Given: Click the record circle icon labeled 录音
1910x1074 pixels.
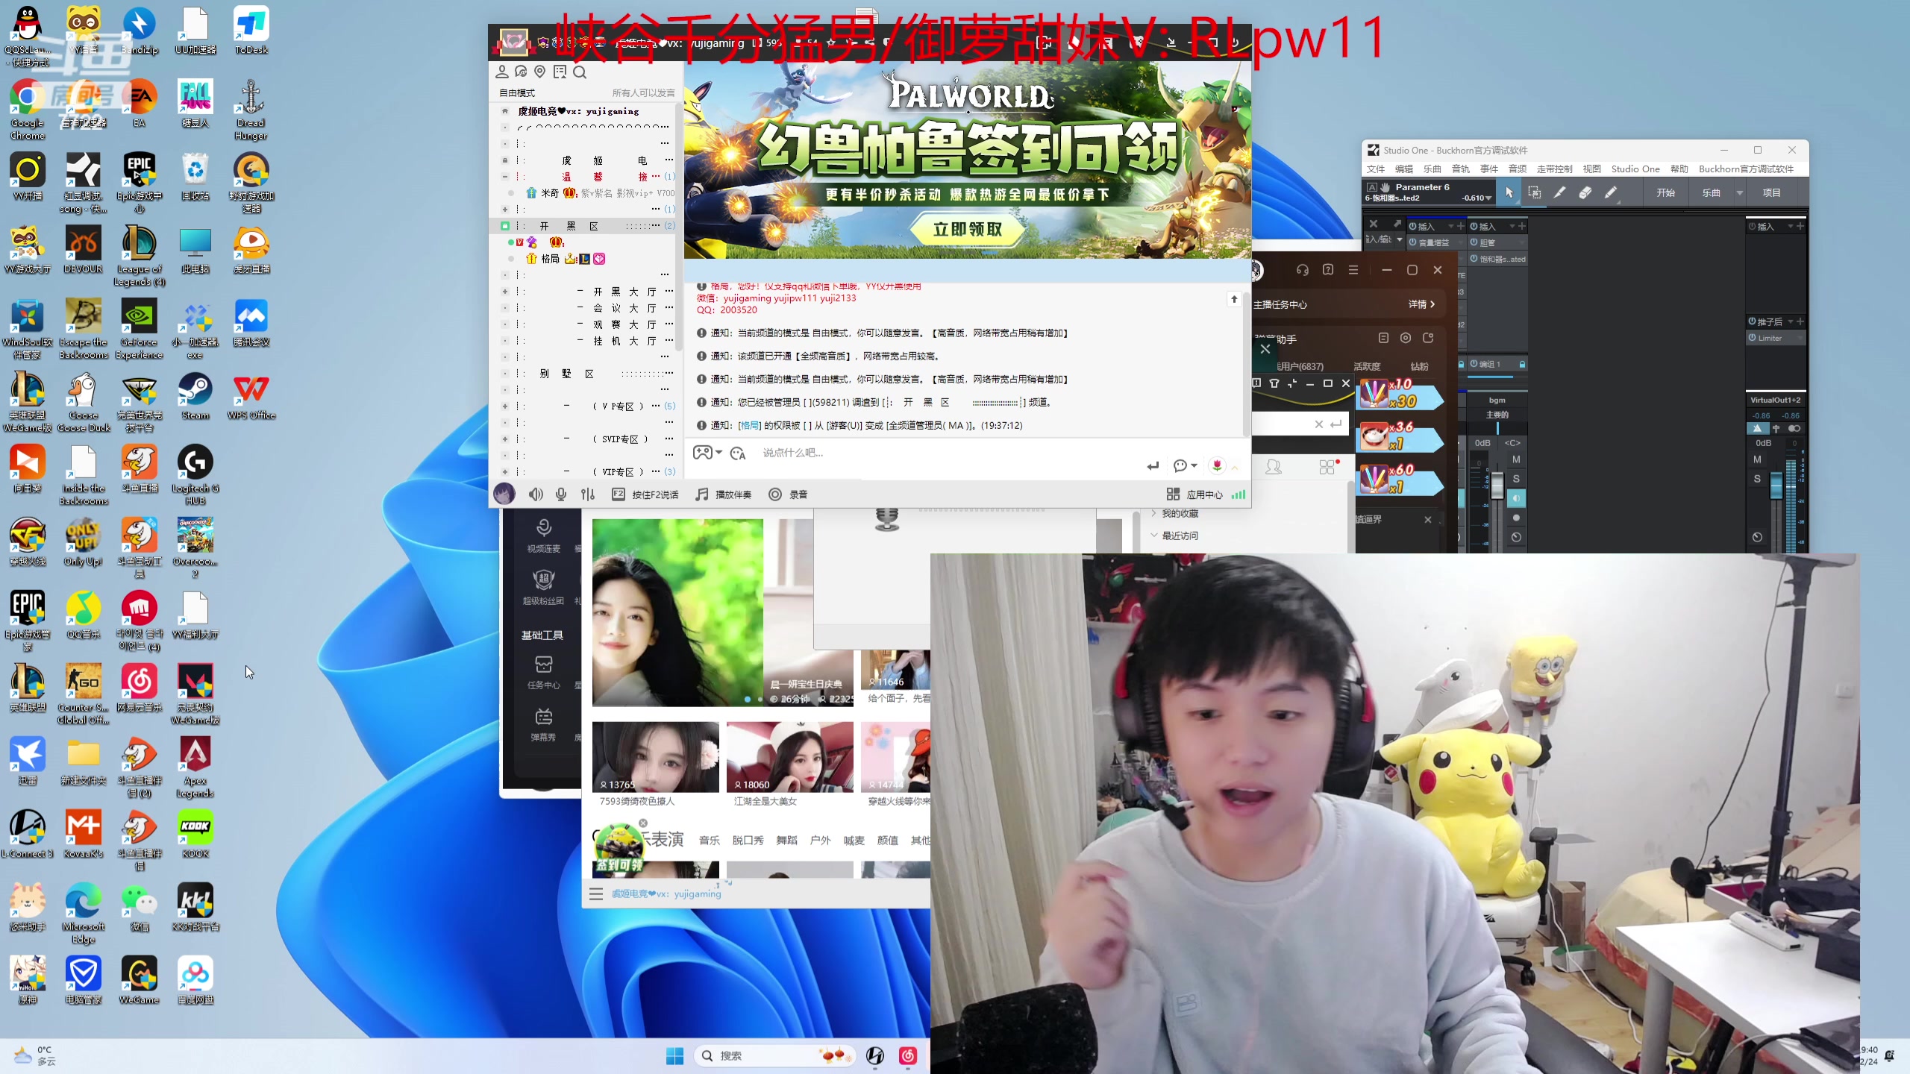Looking at the screenshot, I should tap(775, 494).
